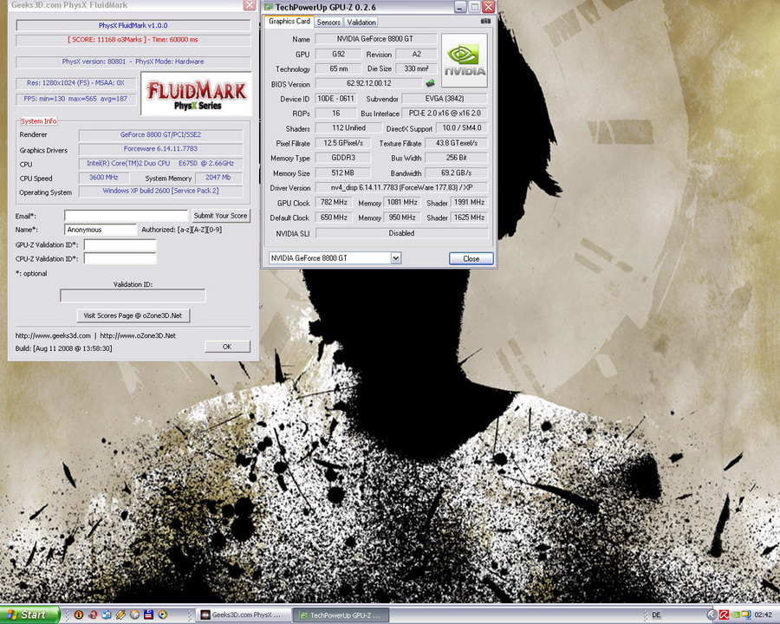
Task: Click the BIOS Version 62.92.12.00.12 field
Action: (368, 83)
